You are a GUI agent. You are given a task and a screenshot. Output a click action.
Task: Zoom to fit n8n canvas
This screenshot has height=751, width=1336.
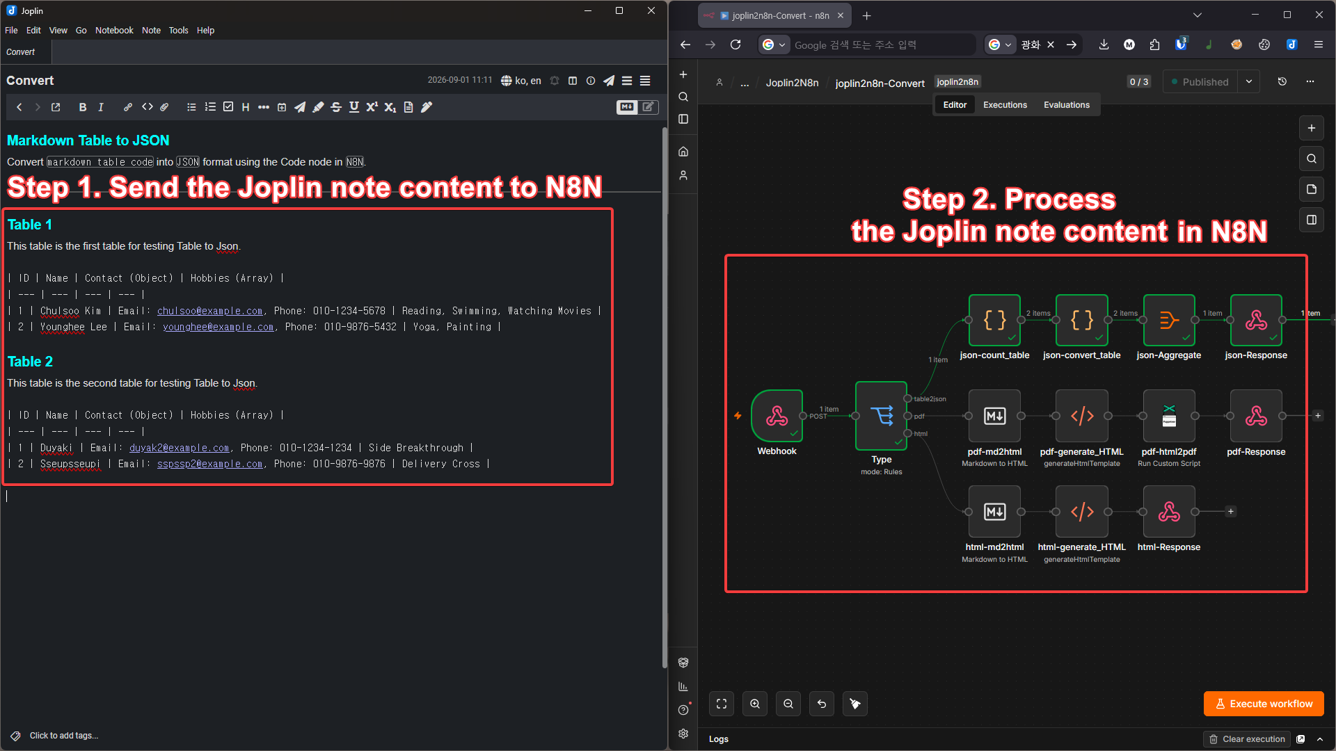click(x=722, y=704)
